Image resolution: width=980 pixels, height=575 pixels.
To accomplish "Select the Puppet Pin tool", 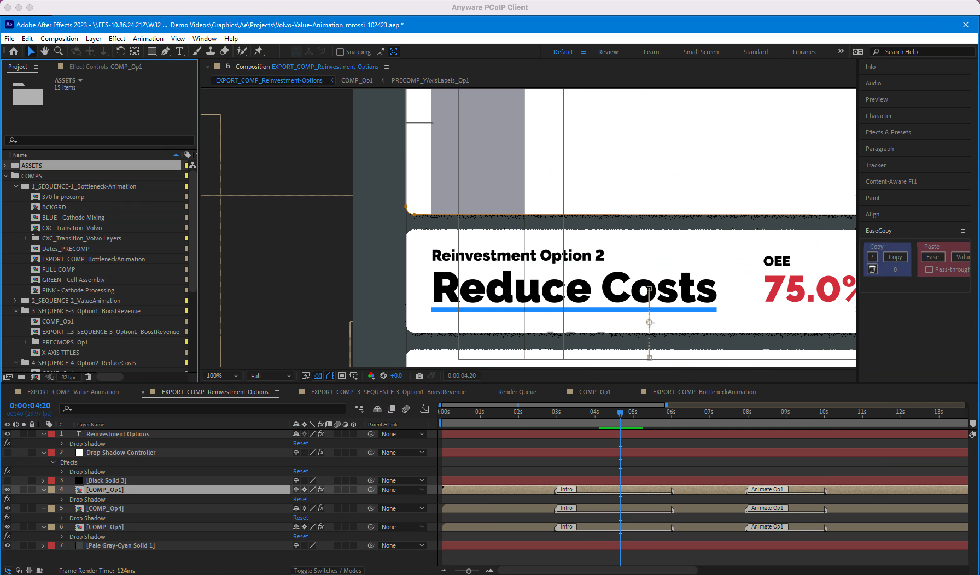I will point(259,51).
